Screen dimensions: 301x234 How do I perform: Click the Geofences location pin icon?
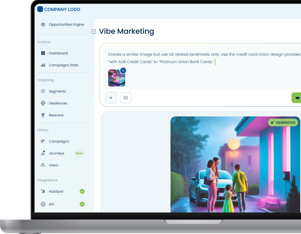pos(43,103)
